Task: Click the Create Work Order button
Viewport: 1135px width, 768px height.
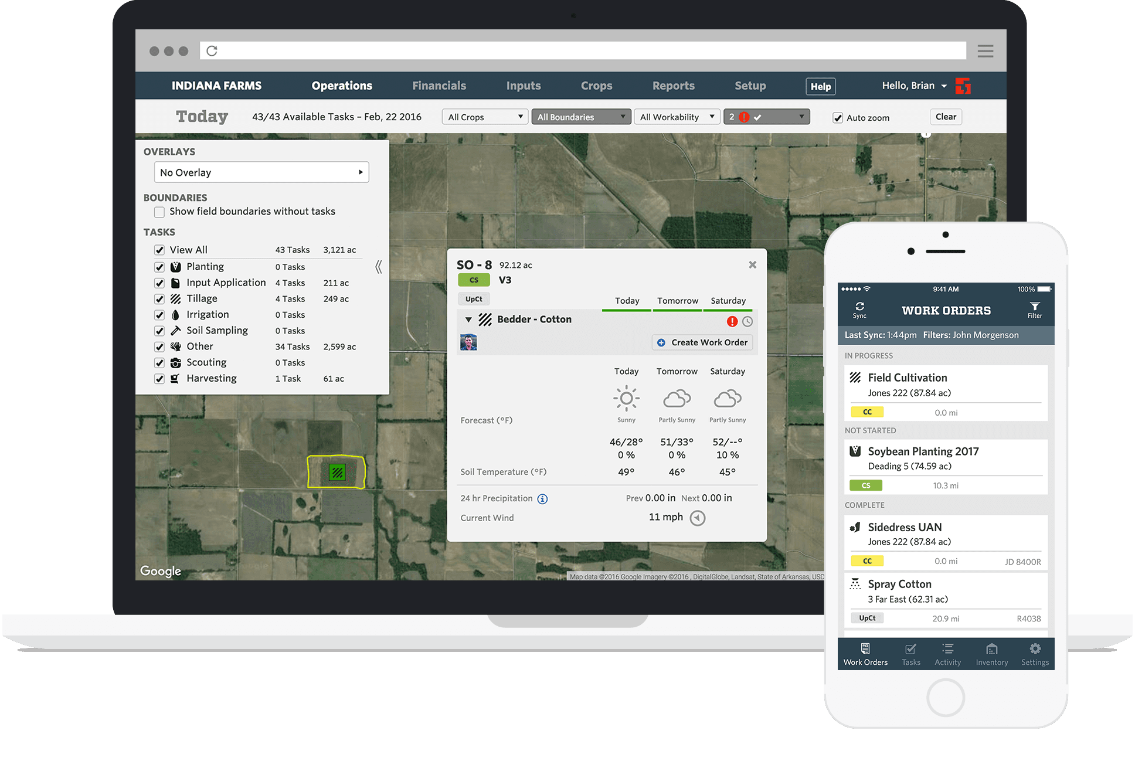Action: 702,342
